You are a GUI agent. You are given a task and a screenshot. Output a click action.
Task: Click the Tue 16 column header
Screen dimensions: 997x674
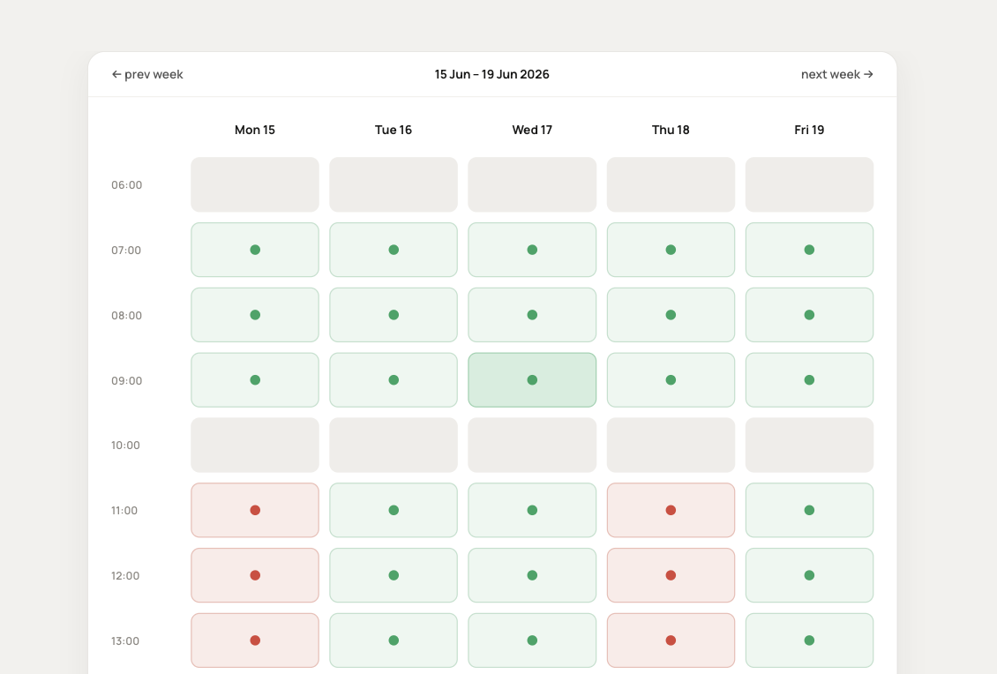point(394,130)
